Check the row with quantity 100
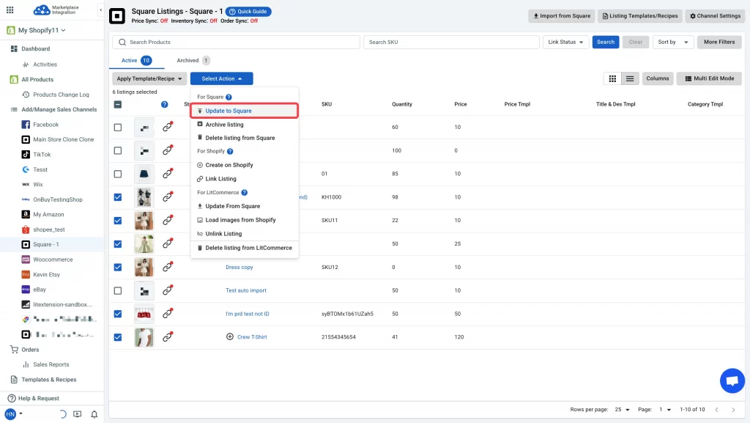Viewport: 750px width, 423px height. pyautogui.click(x=118, y=151)
